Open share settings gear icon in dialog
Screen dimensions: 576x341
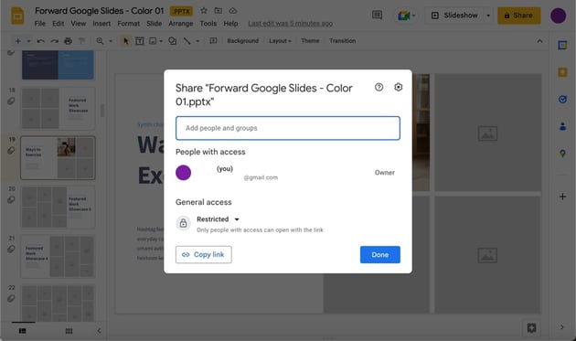[x=399, y=87]
